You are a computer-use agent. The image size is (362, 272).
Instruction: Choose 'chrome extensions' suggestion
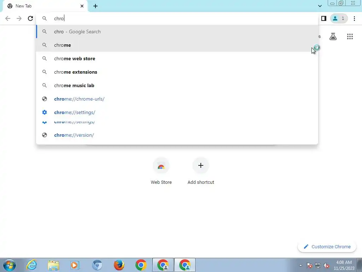click(x=177, y=72)
